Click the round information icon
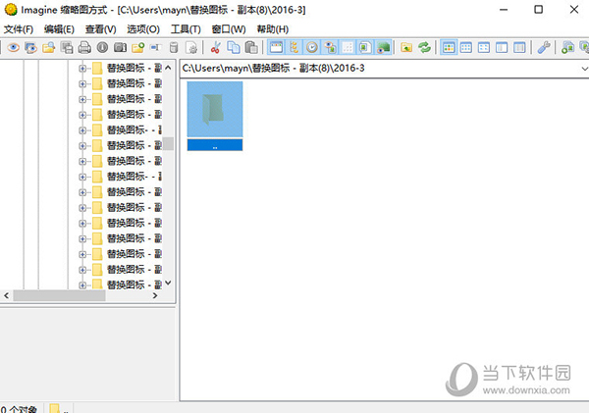589x413 pixels. coord(102,48)
